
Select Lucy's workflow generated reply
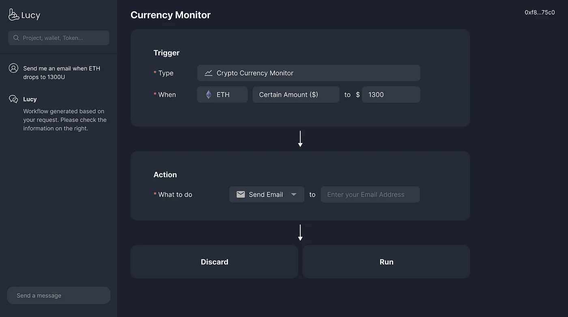click(65, 120)
